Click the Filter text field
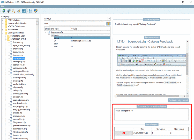This screenshot has width=194, height=140. click(x=77, y=23)
